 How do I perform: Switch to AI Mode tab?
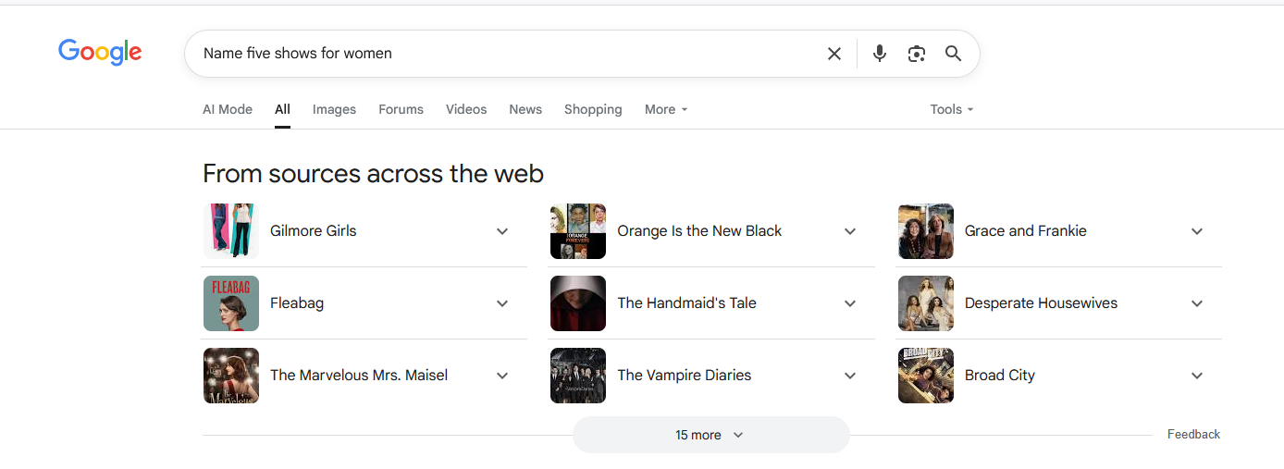point(228,109)
